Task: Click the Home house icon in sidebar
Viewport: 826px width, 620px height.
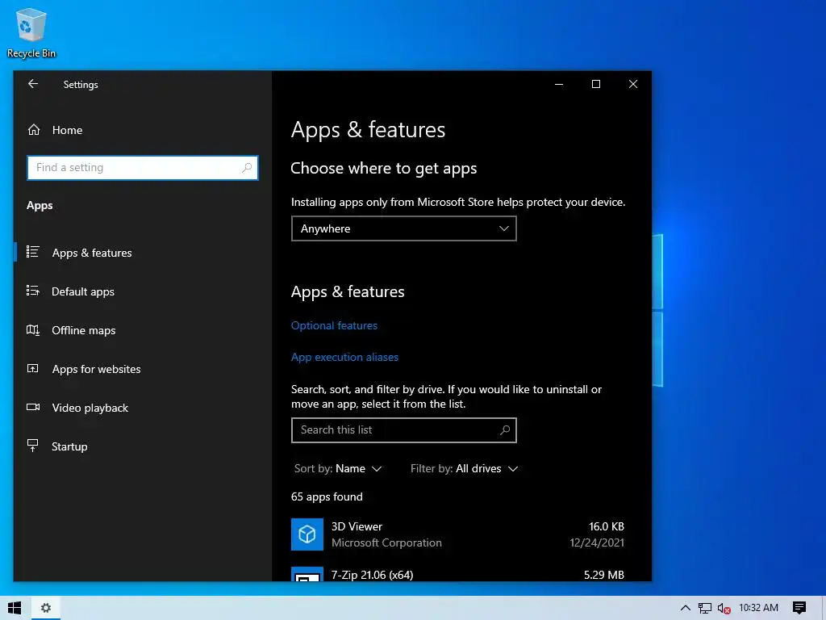Action: (x=34, y=130)
